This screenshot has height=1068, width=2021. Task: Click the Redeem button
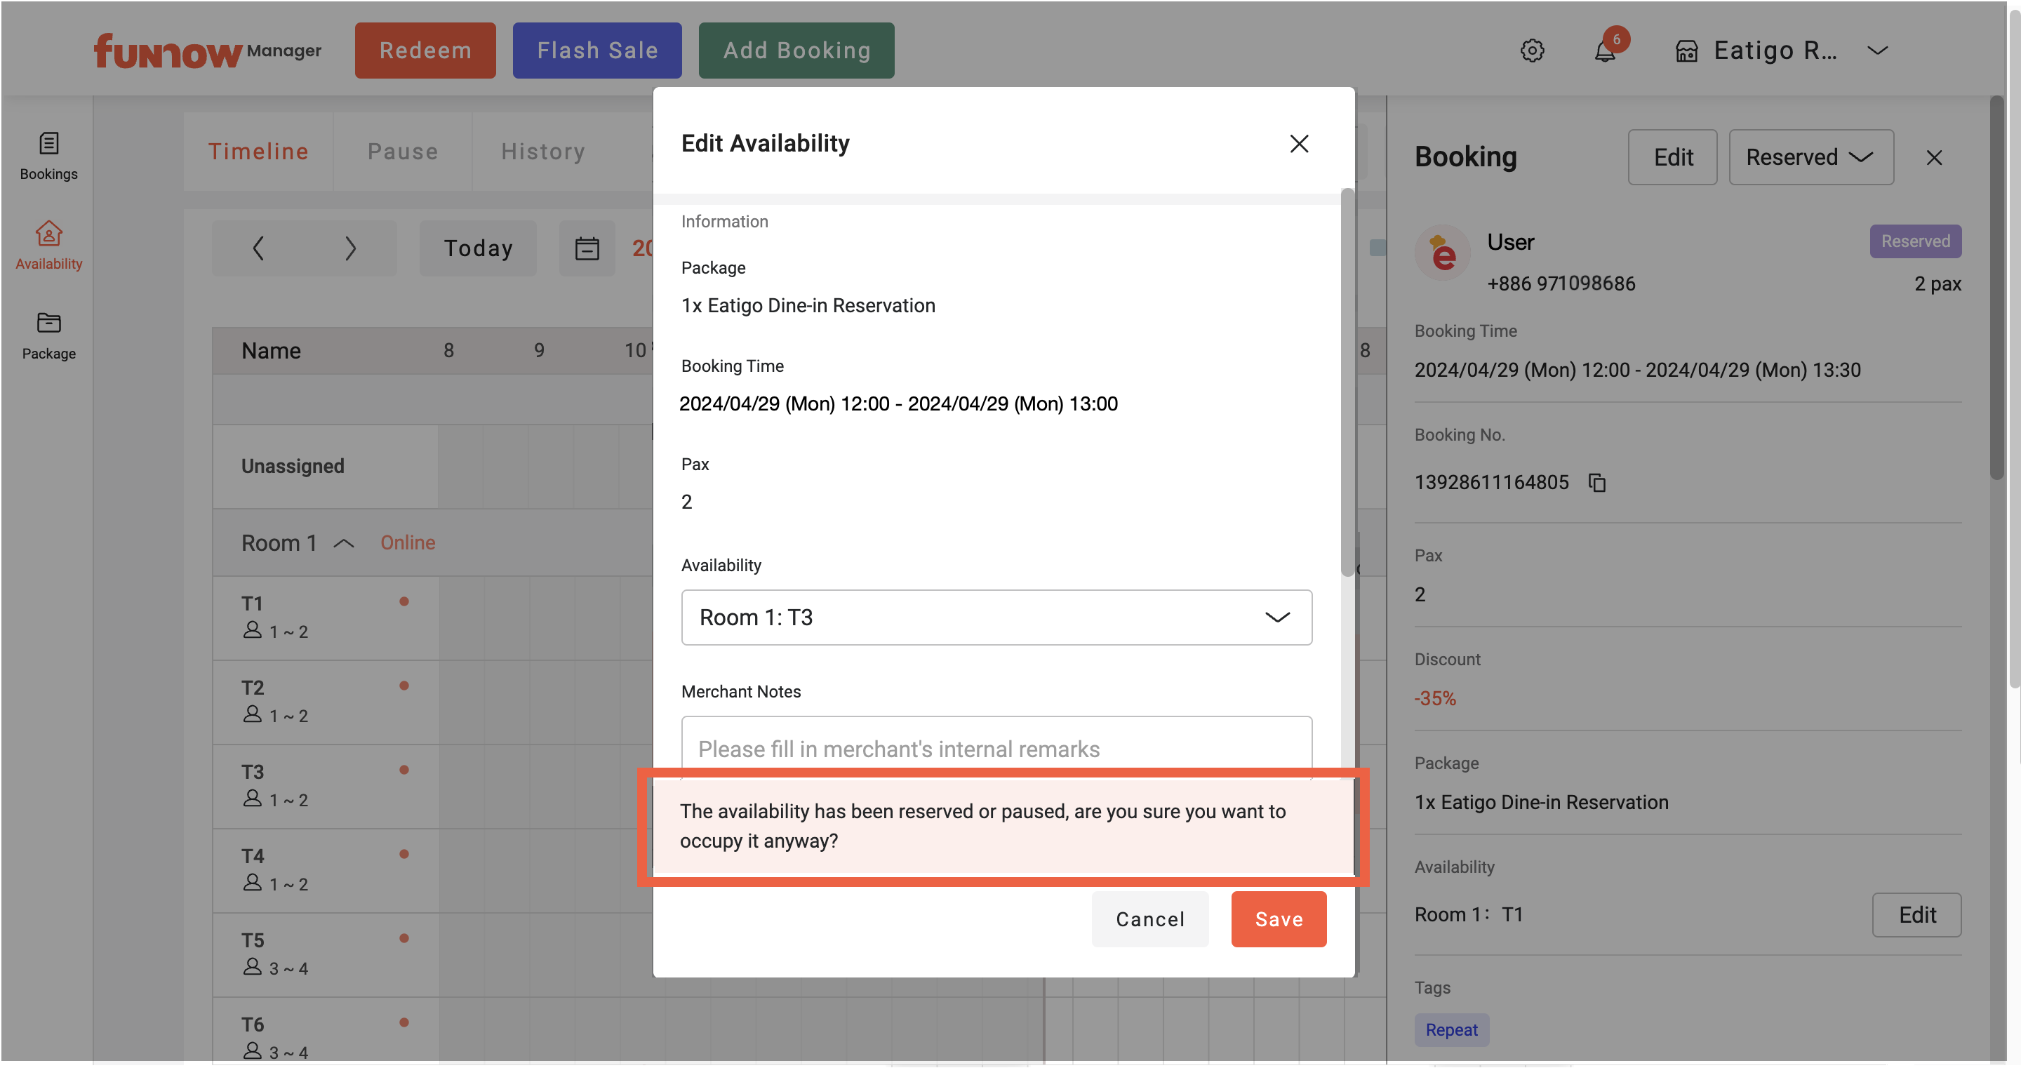click(425, 51)
